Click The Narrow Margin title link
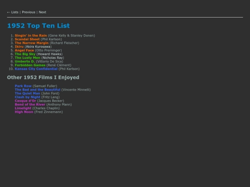Viewport: 250px width, 187px height. [31, 43]
